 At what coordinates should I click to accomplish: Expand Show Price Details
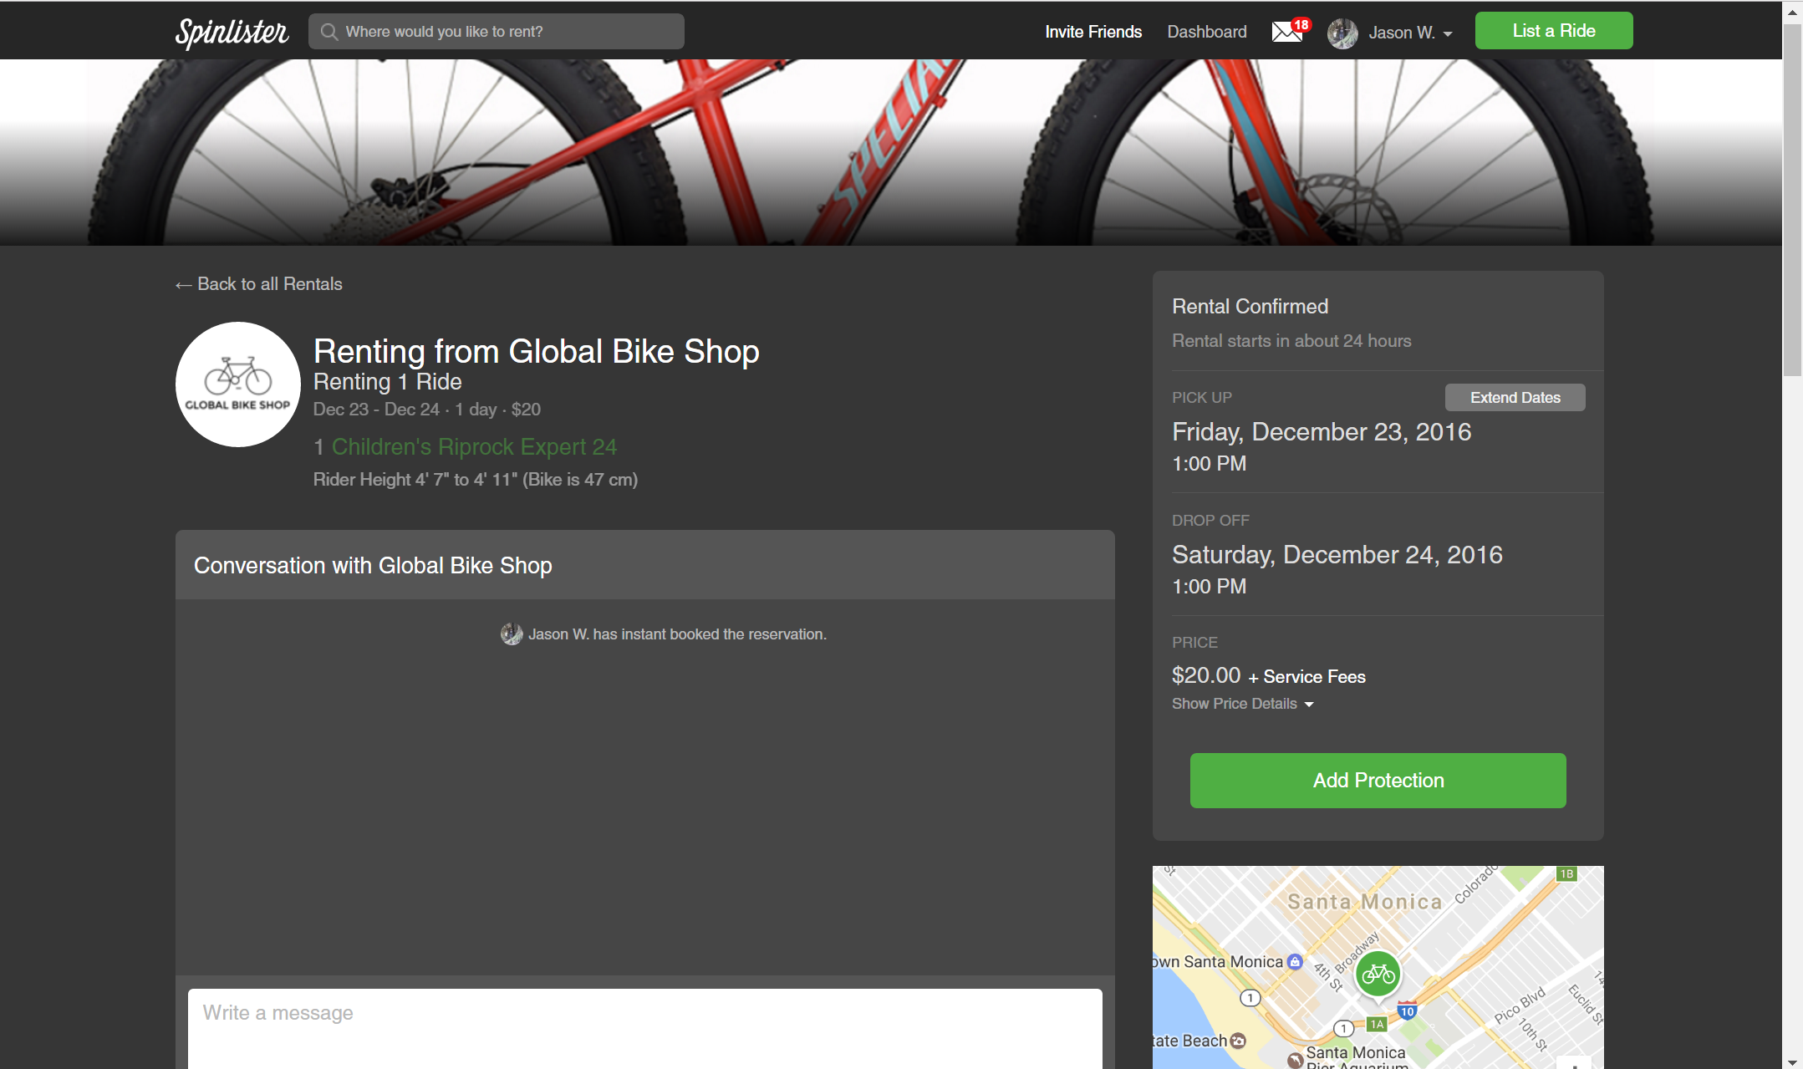(x=1242, y=704)
